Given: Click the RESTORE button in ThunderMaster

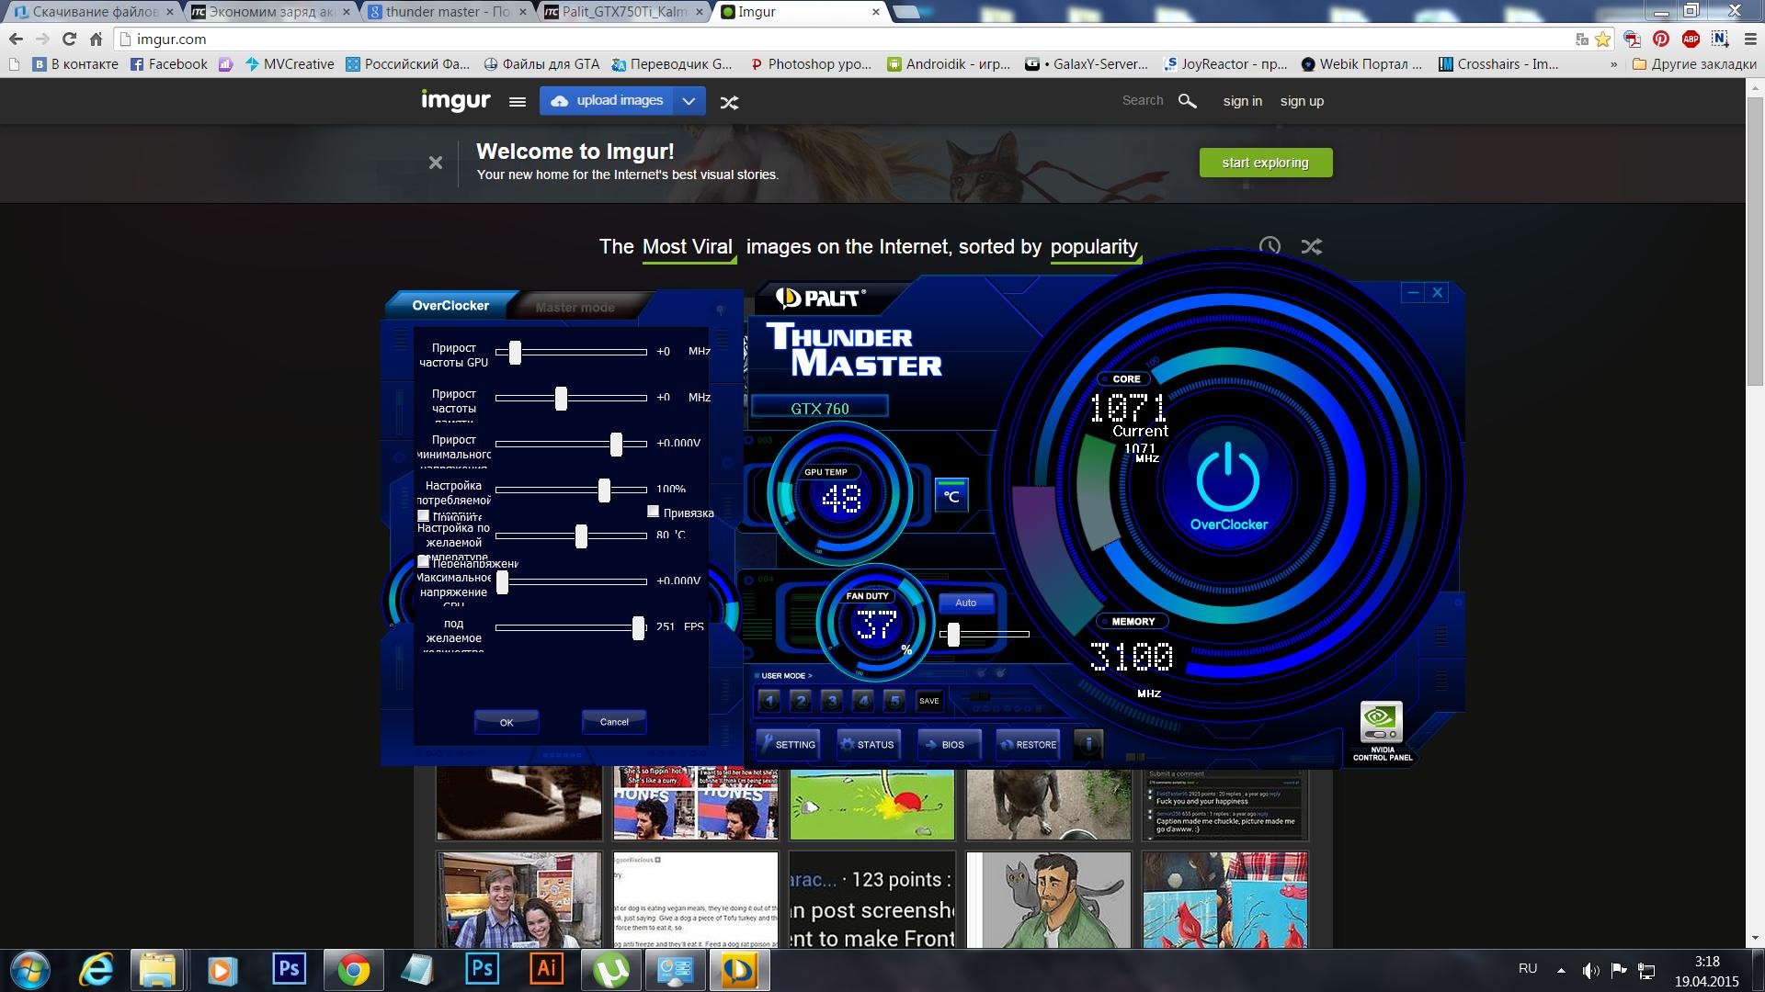Looking at the screenshot, I should pos(1028,745).
